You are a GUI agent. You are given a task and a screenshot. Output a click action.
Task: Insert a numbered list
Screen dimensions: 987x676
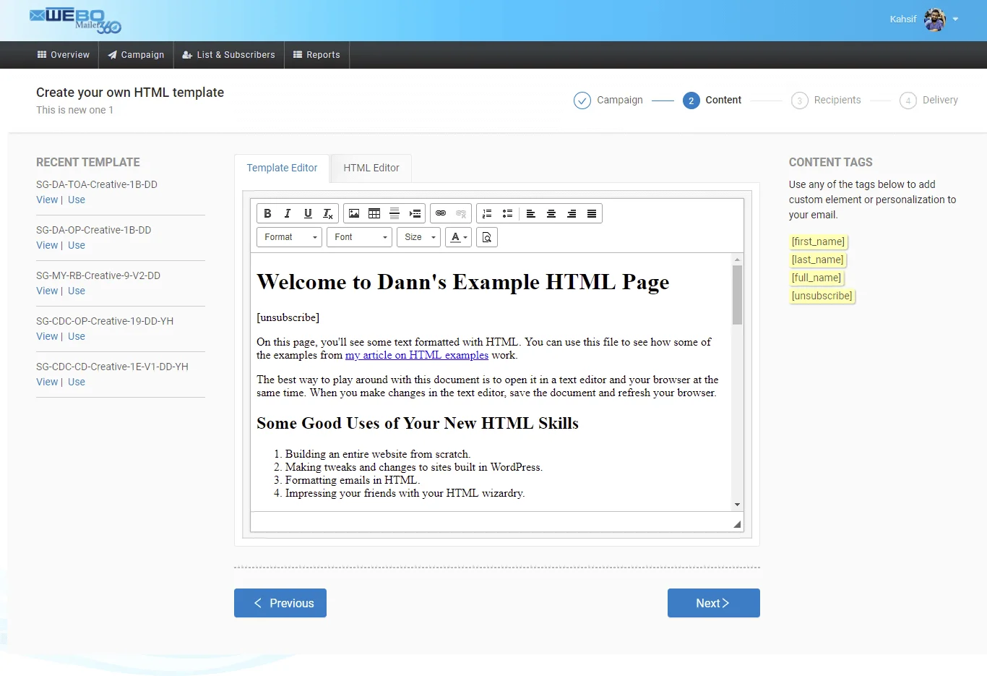[x=487, y=213]
